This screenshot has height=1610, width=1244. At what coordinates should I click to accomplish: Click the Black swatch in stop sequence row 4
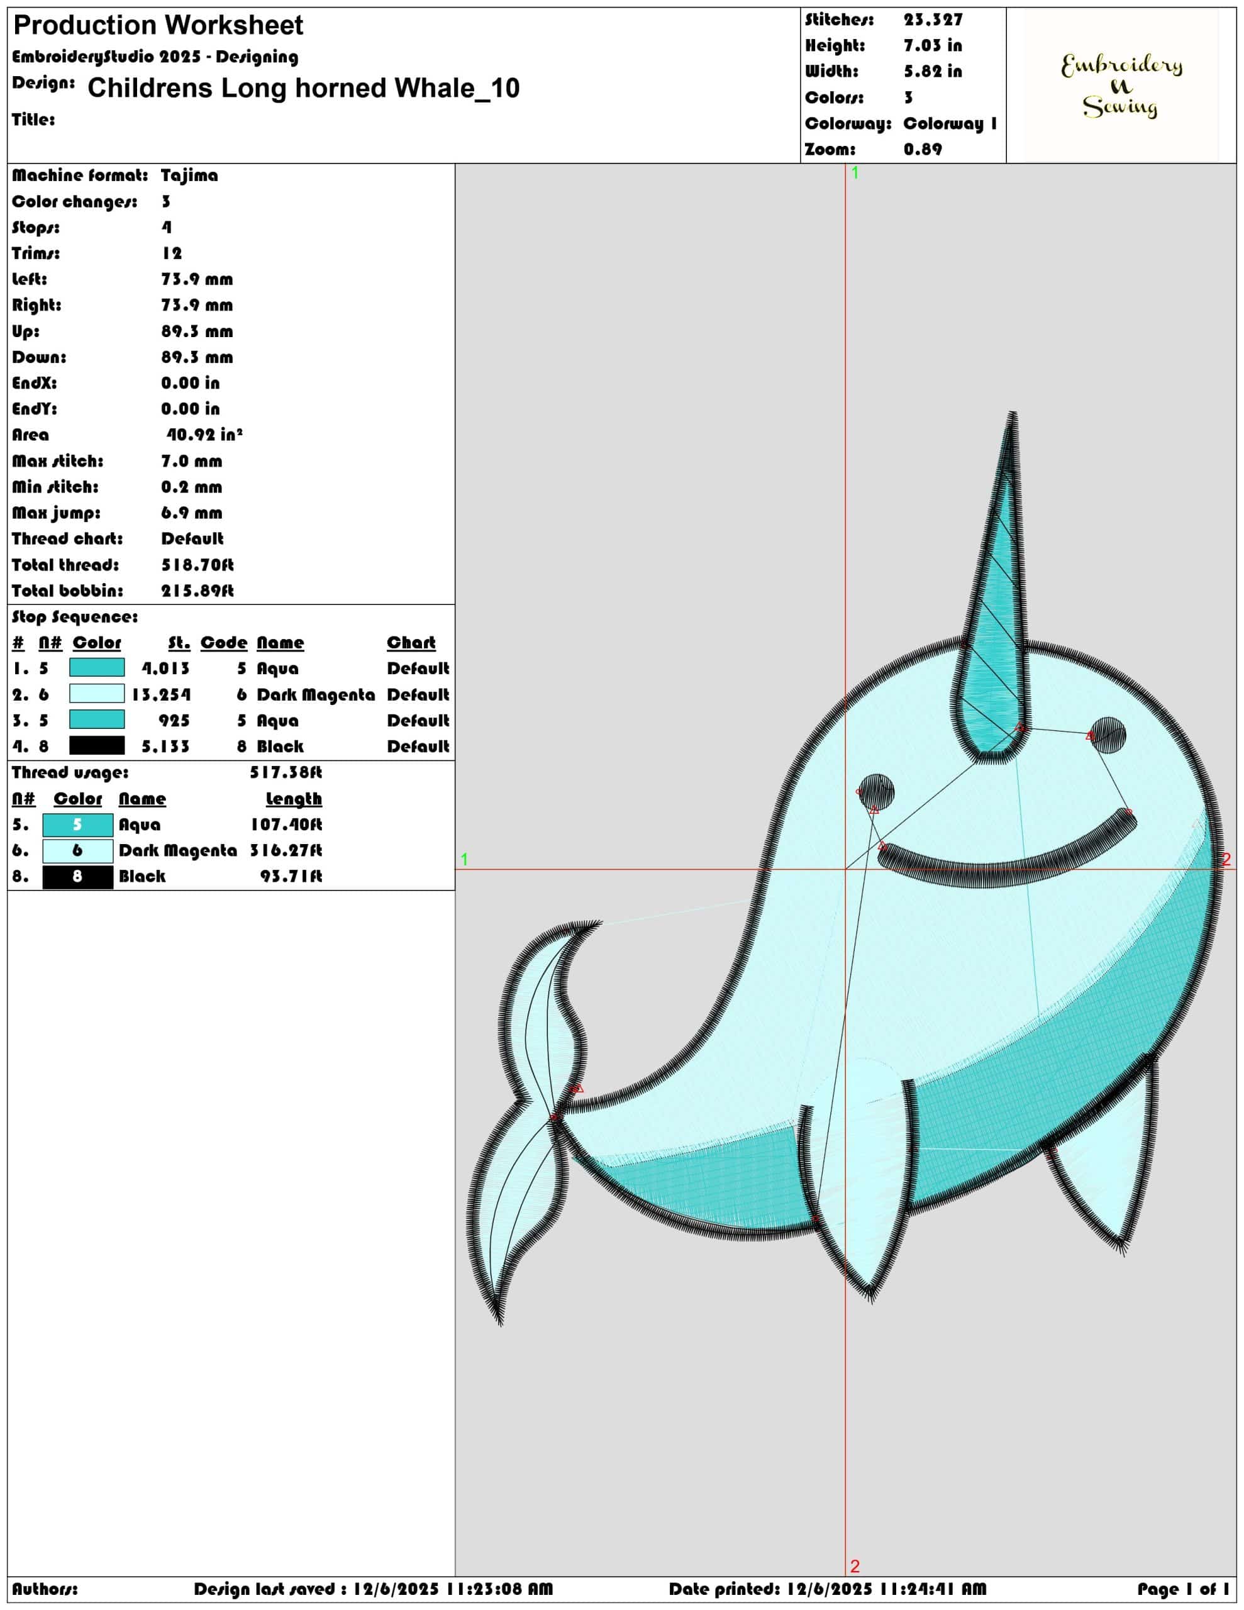pos(97,745)
